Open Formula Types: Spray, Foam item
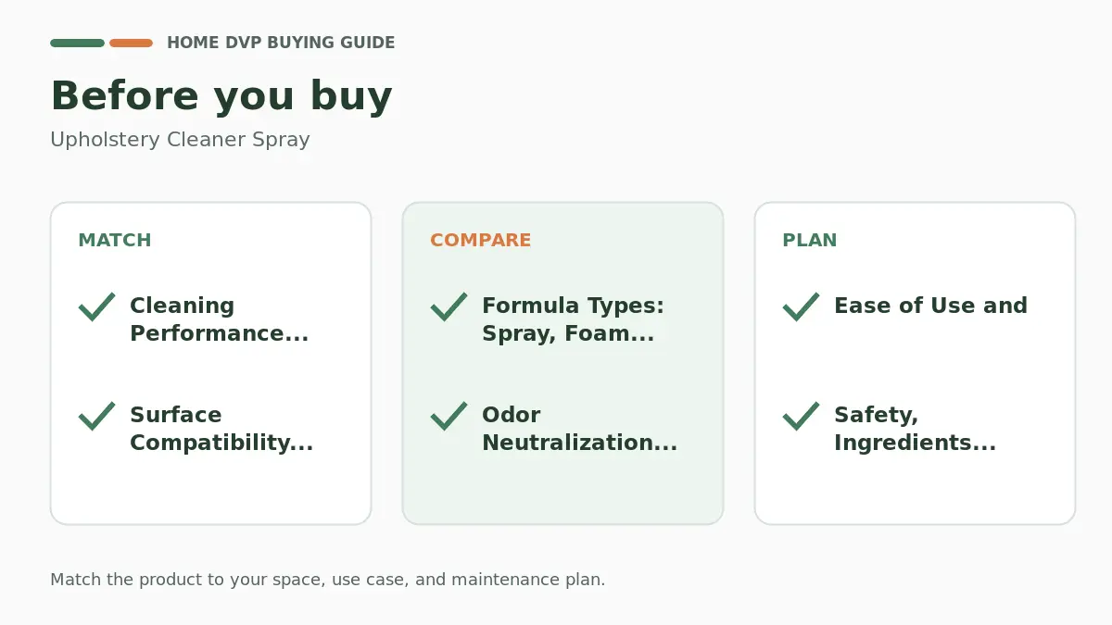This screenshot has width=1112, height=625. click(x=574, y=319)
